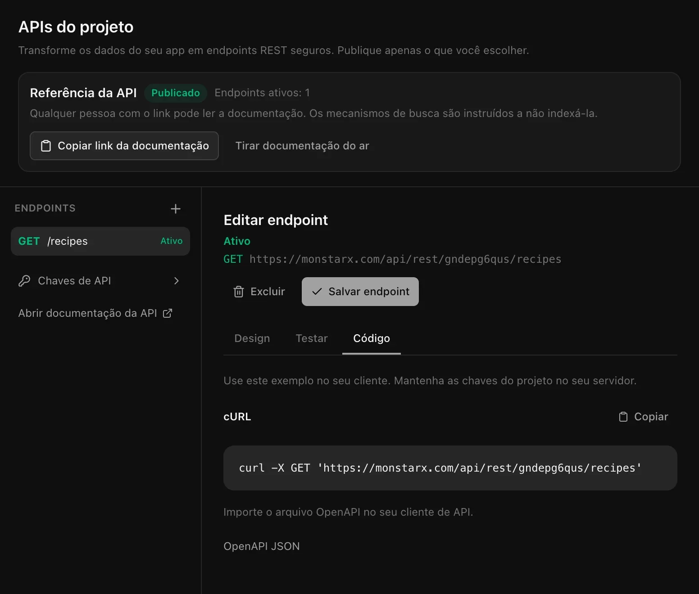699x594 pixels.
Task: Open the Testar tab
Action: [x=312, y=338]
